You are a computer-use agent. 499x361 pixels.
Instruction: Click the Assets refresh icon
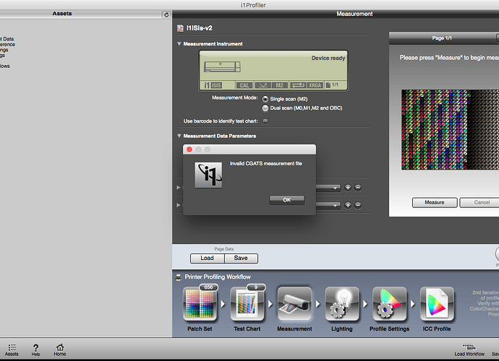click(x=166, y=14)
